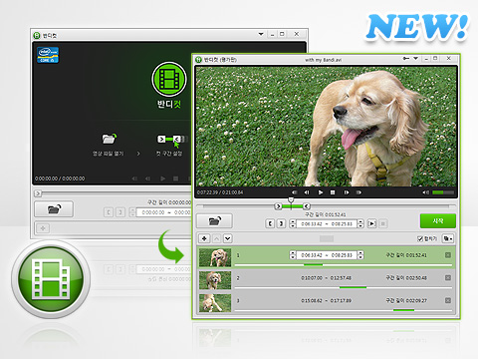Screen dimensions: 478x359
Task: Play the video in front window
Action: [321, 192]
